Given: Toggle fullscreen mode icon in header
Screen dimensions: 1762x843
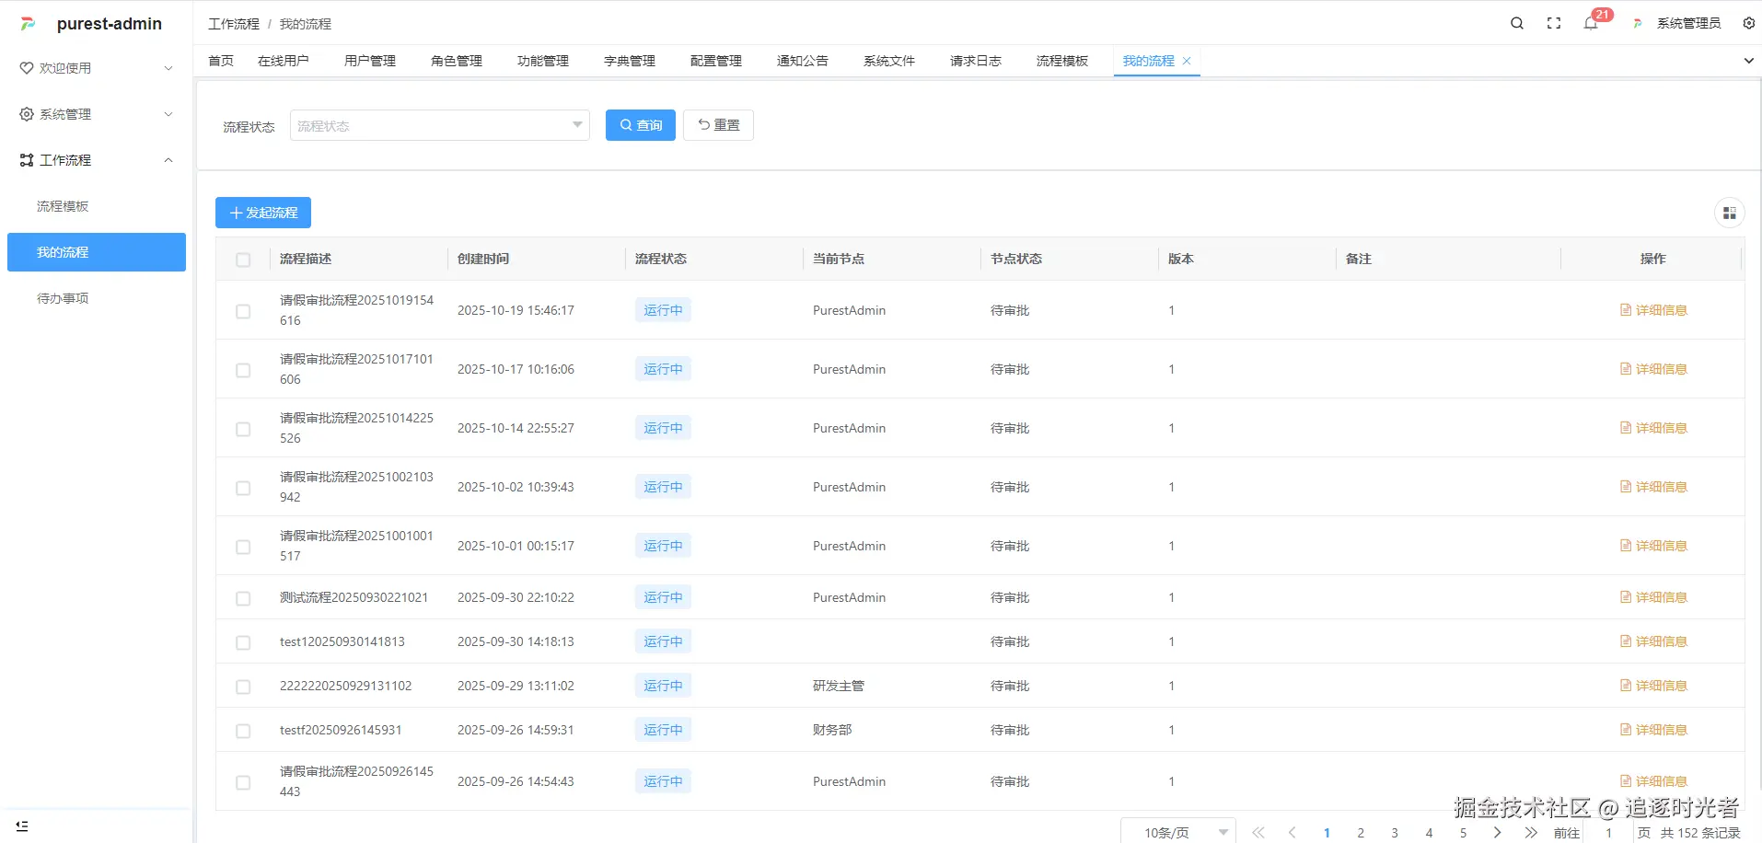Looking at the screenshot, I should click(1554, 23).
